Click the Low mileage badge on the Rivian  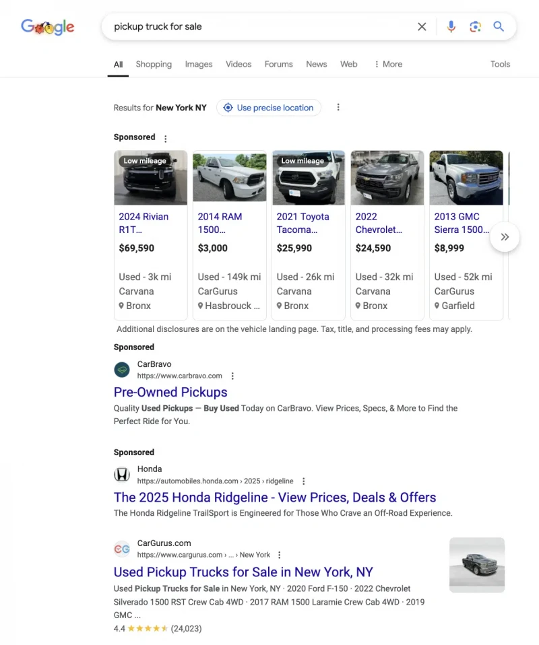[x=145, y=161]
